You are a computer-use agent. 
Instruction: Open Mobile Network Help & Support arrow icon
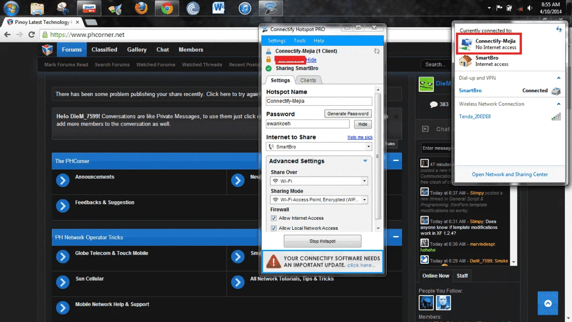click(x=63, y=307)
